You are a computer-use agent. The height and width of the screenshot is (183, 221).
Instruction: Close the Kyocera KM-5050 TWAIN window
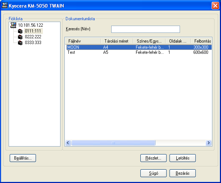coord(215,6)
